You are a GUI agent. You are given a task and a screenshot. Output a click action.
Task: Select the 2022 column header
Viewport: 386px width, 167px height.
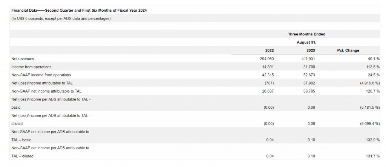pyautogui.click(x=270, y=50)
